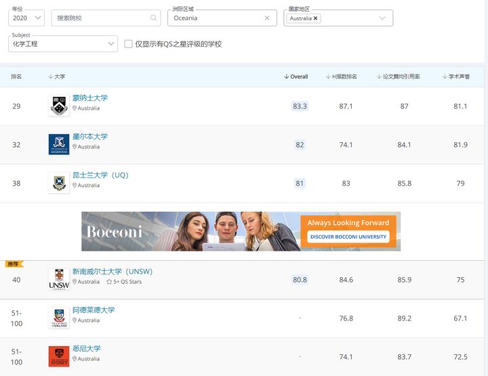488x376 pixels.
Task: Sort by 论文篇均引用率 column header
Action: [x=398, y=77]
